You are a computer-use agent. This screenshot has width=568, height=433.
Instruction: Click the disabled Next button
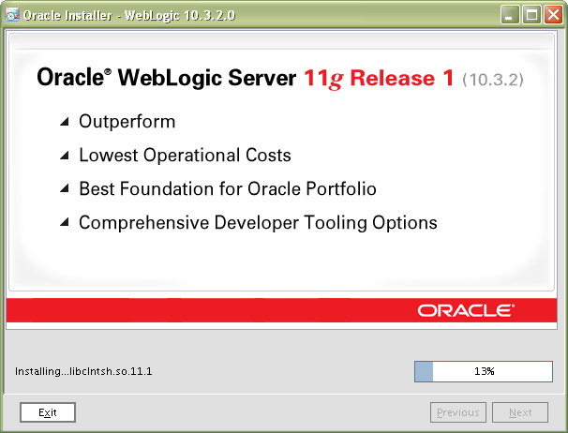pyautogui.click(x=520, y=412)
